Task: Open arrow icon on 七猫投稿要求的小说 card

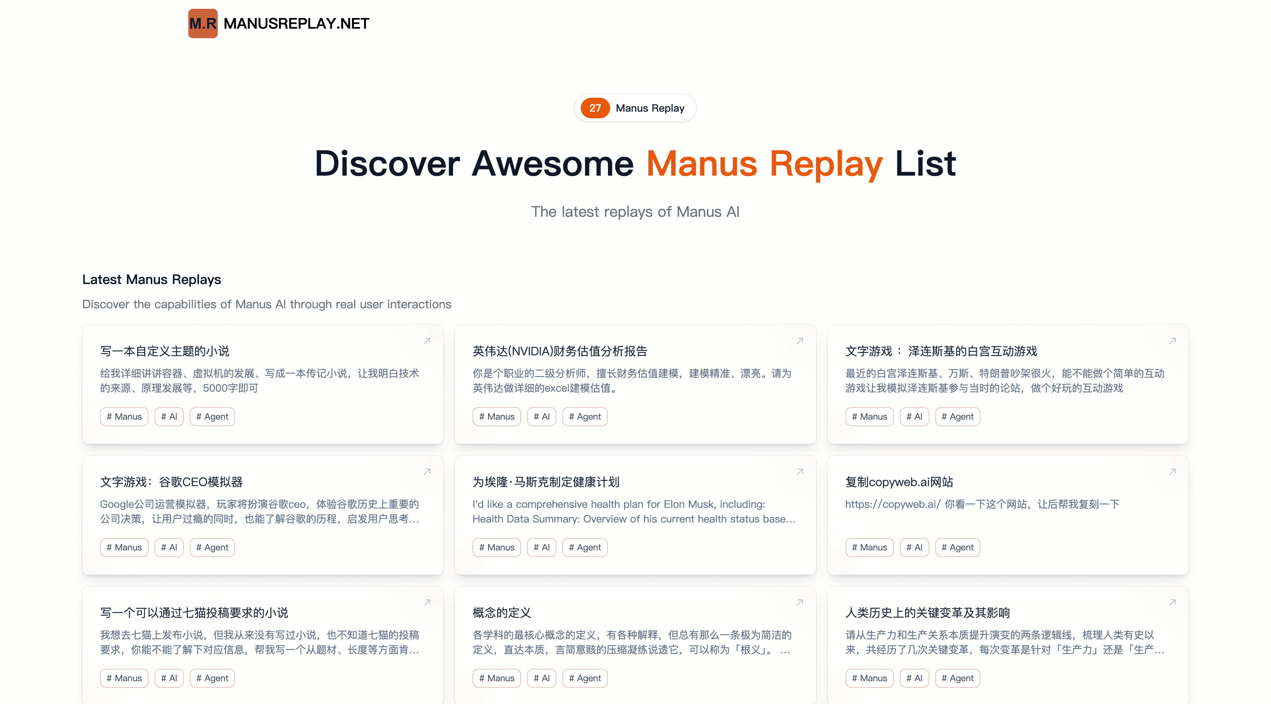Action: point(427,602)
